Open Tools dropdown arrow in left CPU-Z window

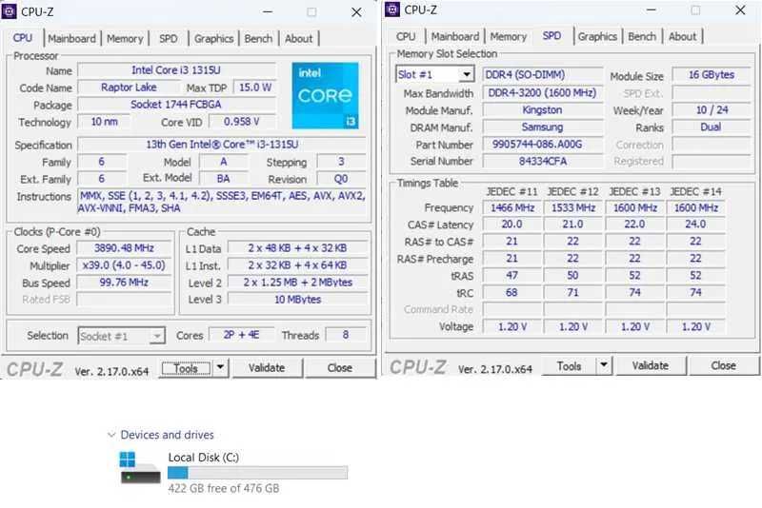(x=220, y=368)
